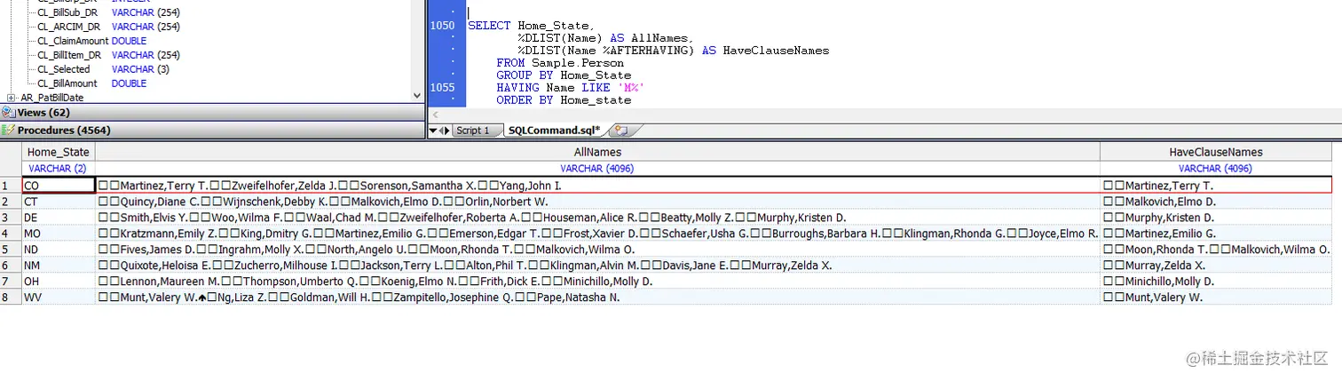Click the new script tab icon
Viewport: 1342px width, 381px height.
coord(620,131)
